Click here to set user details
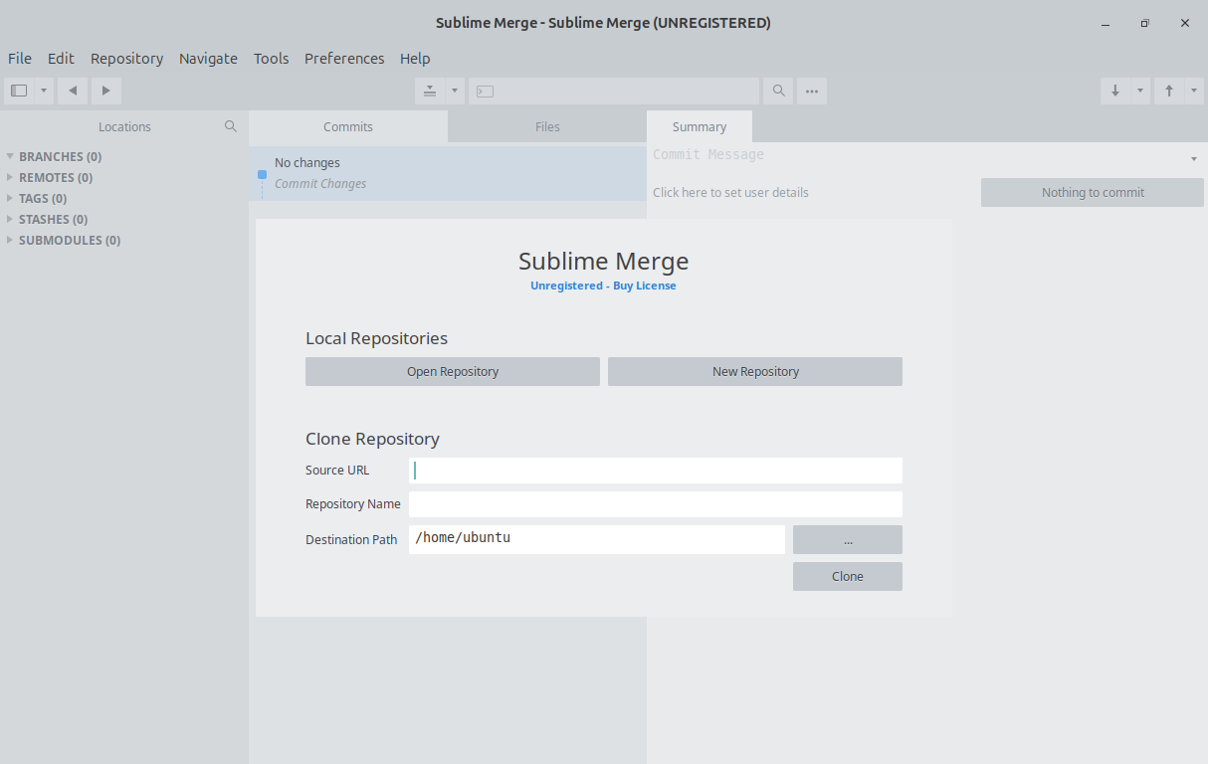The image size is (1208, 764). [x=730, y=192]
